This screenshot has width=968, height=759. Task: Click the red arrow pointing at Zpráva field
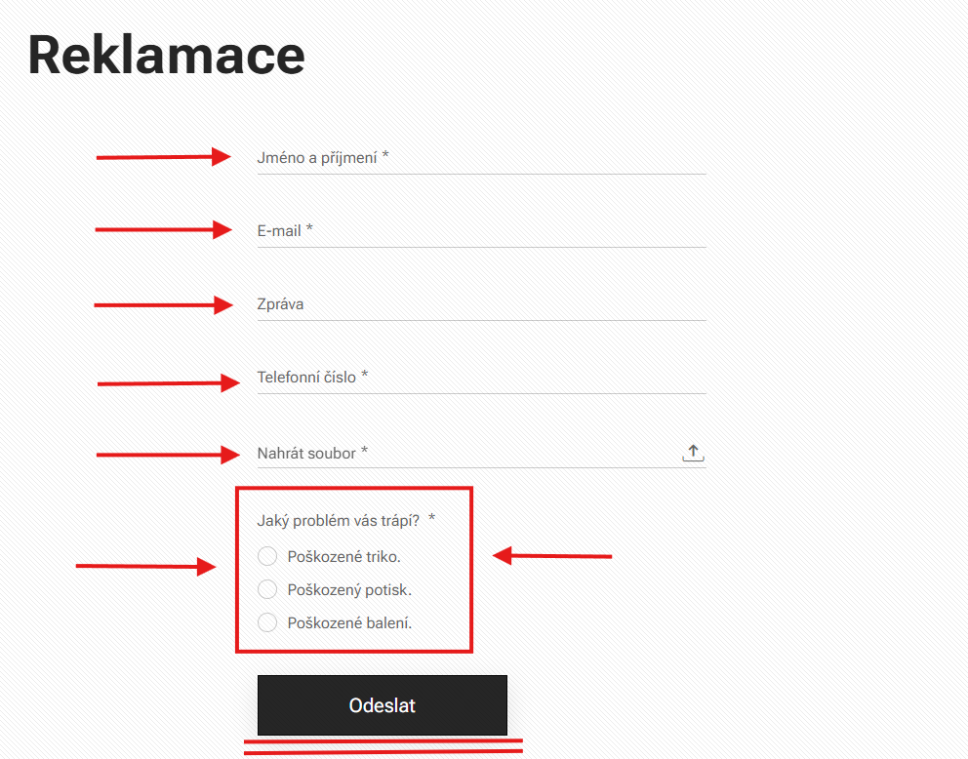[163, 305]
